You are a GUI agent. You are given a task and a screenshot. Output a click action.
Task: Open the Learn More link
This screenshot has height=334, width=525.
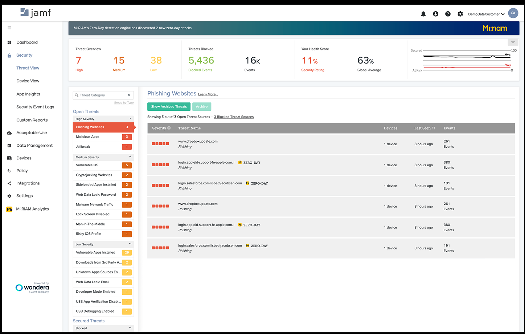click(x=208, y=94)
